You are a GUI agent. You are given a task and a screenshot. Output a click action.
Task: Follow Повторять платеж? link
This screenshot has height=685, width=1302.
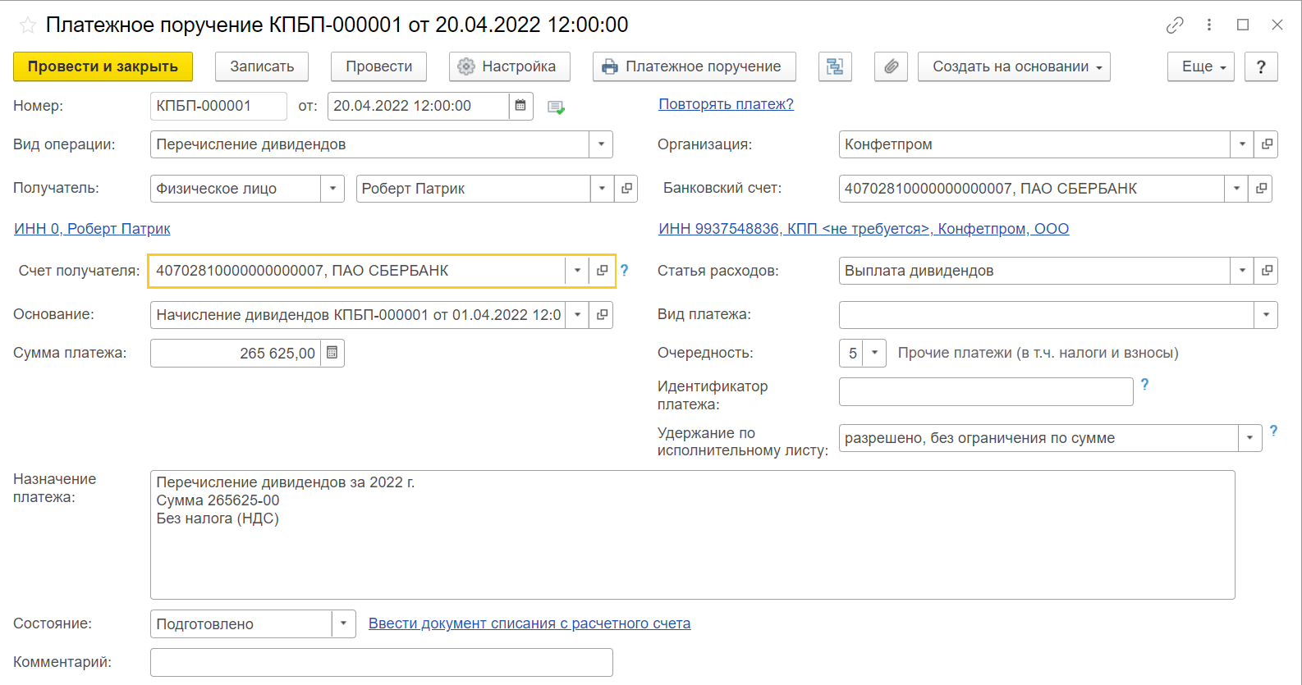coord(726,104)
